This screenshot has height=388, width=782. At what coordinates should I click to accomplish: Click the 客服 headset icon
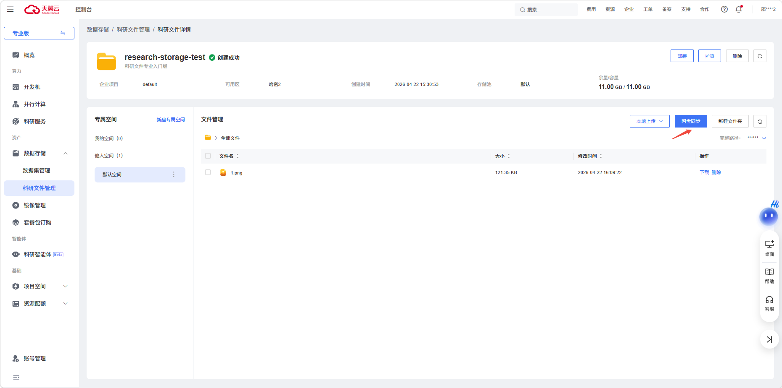pos(769,304)
